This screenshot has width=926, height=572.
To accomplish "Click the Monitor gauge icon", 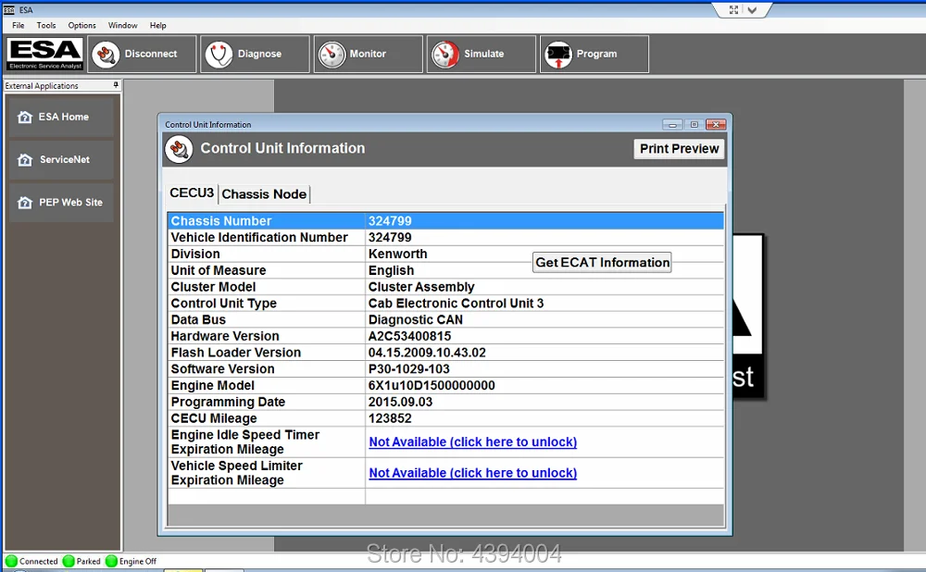I will (x=332, y=55).
